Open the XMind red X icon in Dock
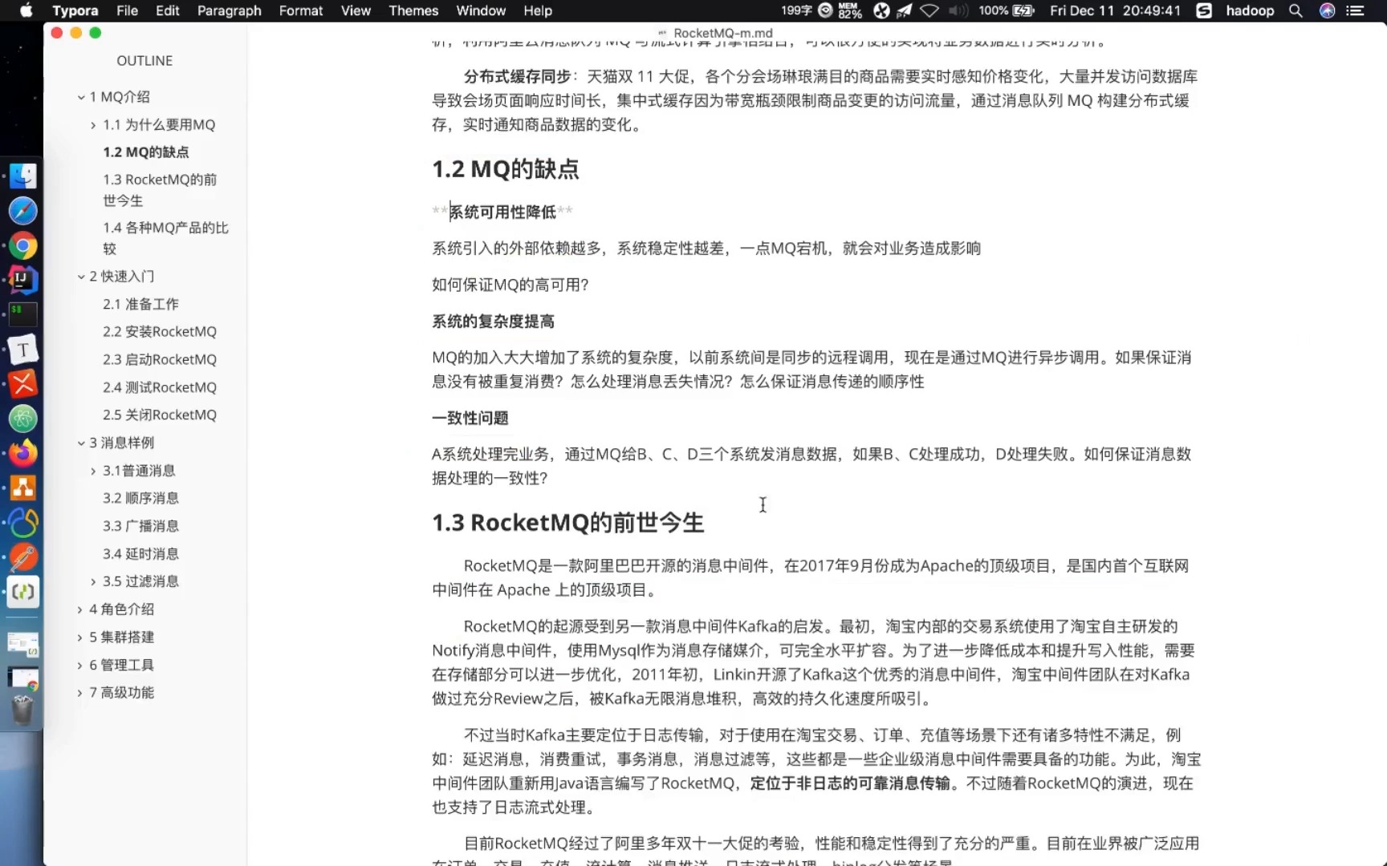 22,384
